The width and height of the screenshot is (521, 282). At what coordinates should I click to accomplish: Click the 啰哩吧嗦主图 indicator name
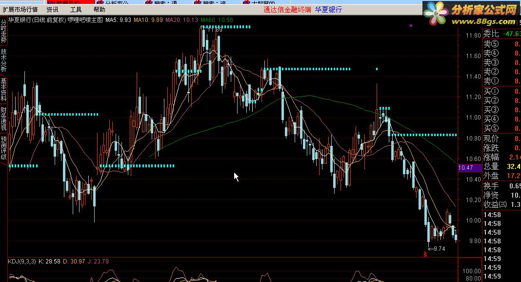[85, 20]
